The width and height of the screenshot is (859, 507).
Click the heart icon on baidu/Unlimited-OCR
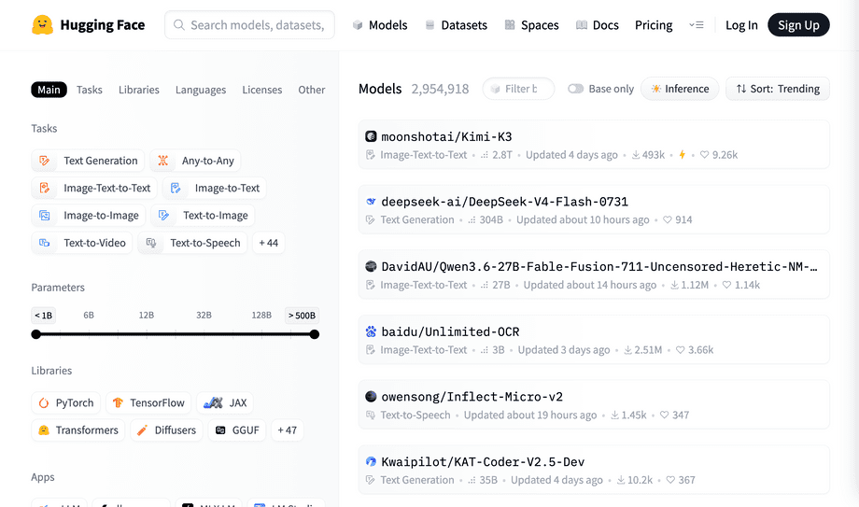[x=680, y=350]
